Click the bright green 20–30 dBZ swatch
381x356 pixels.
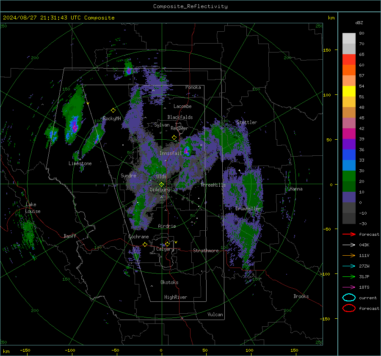pos(349,176)
